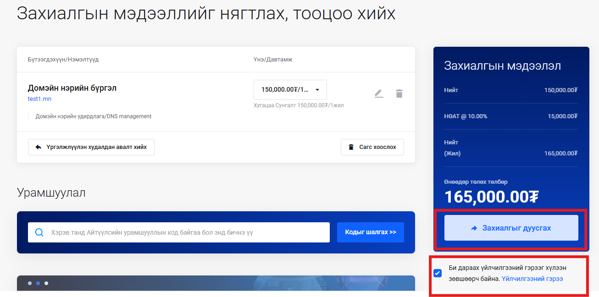The width and height of the screenshot is (599, 297).
Task: Click the pencil edit icon for test1.mn
Action: tap(378, 94)
